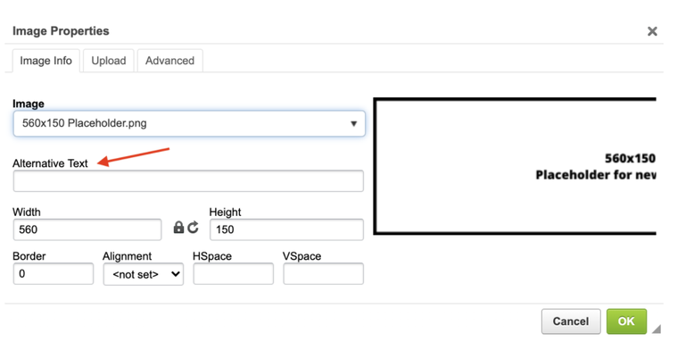The width and height of the screenshot is (685, 358).
Task: Focus the Alternative Text field
Action: pos(188,181)
